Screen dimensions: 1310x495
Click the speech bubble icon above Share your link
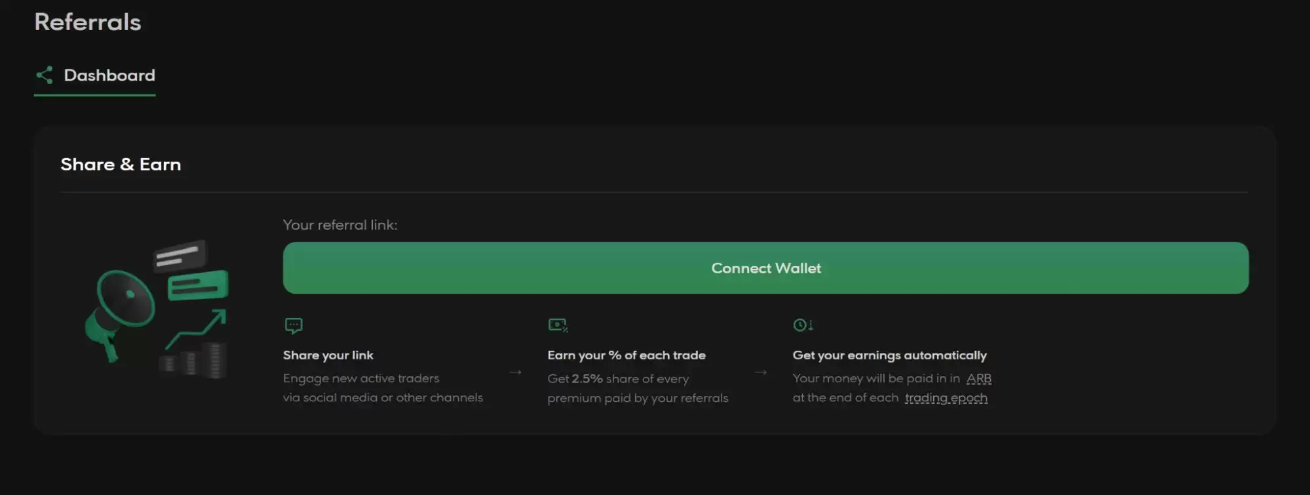(x=294, y=325)
